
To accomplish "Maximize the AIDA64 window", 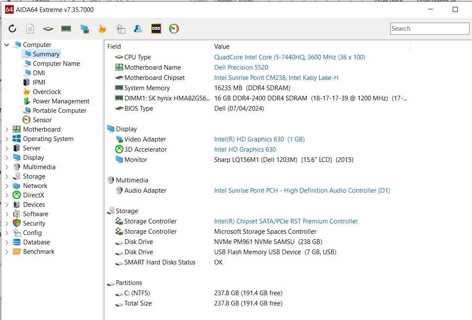I will coord(455,9).
